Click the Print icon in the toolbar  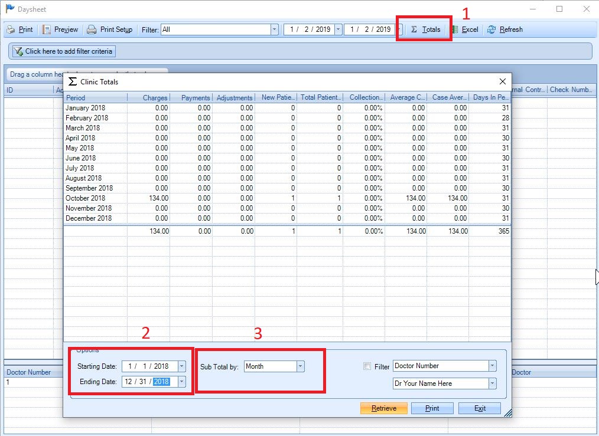point(10,29)
